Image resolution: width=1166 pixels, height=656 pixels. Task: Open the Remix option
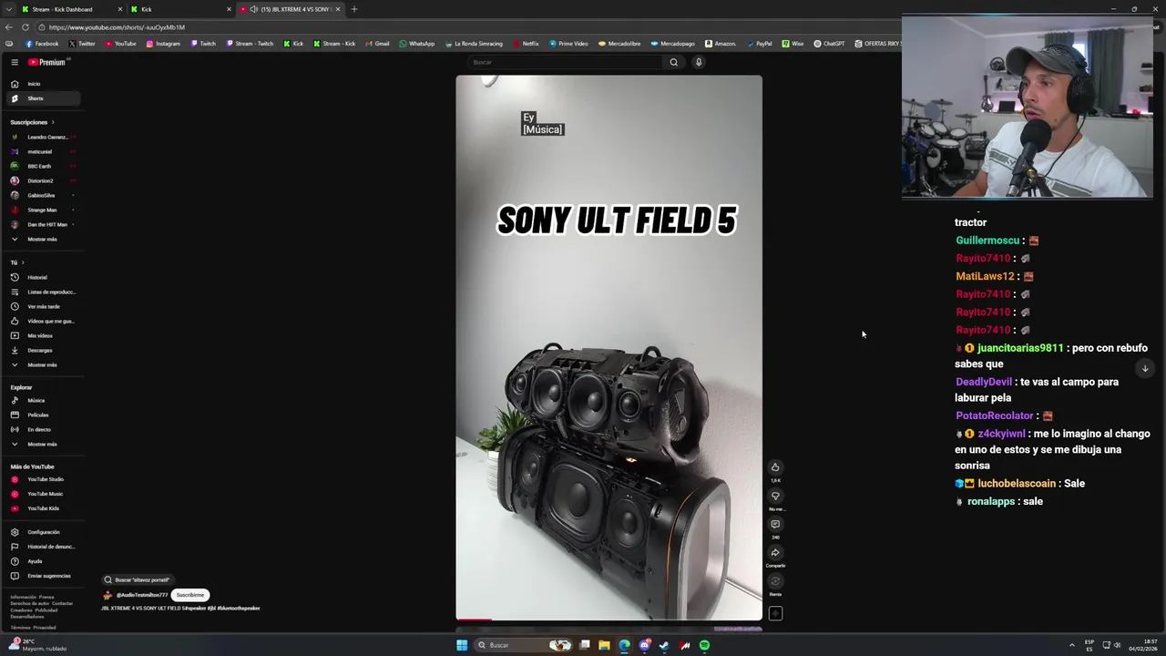pos(775,581)
